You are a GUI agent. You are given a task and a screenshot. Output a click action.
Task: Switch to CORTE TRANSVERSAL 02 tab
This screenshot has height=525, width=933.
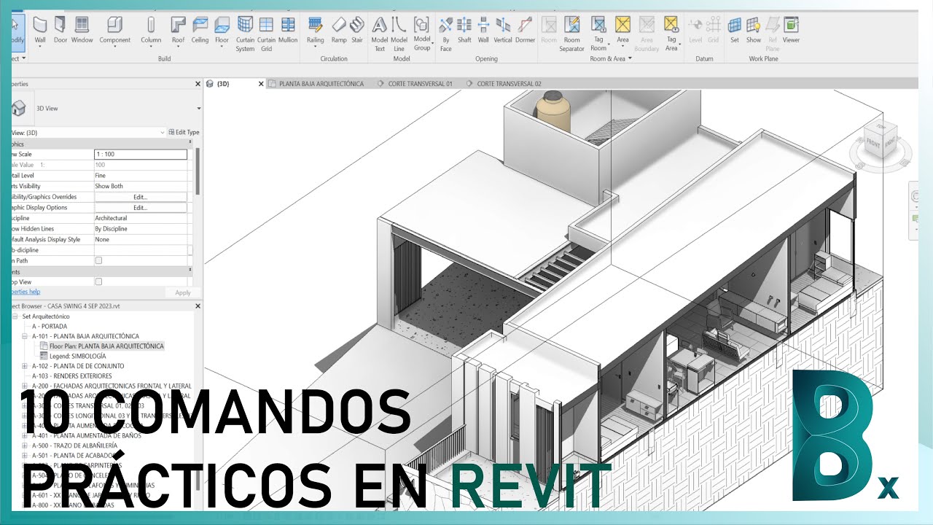[x=508, y=84]
